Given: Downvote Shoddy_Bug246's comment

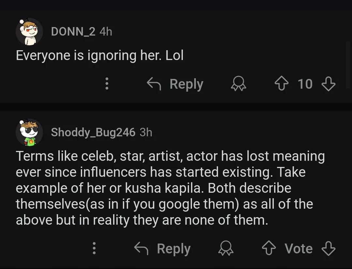Looking at the screenshot, I should tap(328, 249).
